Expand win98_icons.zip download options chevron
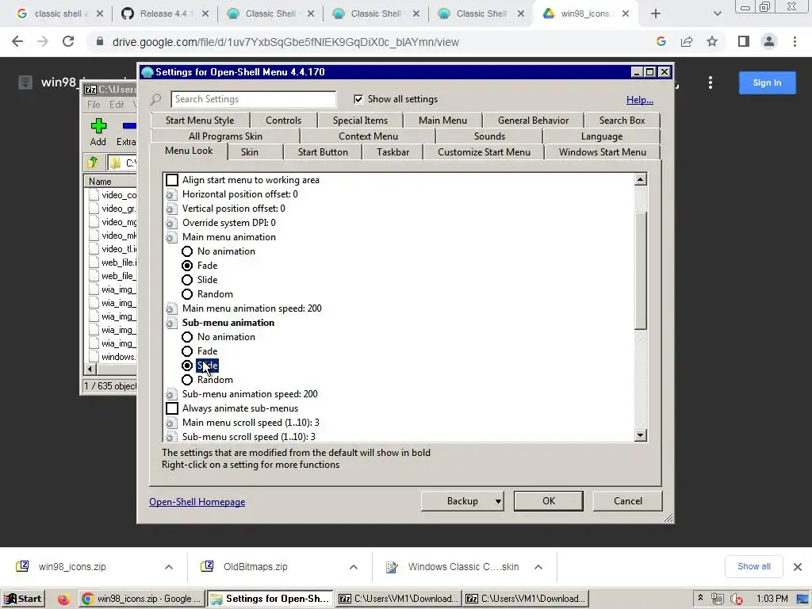Screen dimensions: 812x609 [x=169, y=567]
